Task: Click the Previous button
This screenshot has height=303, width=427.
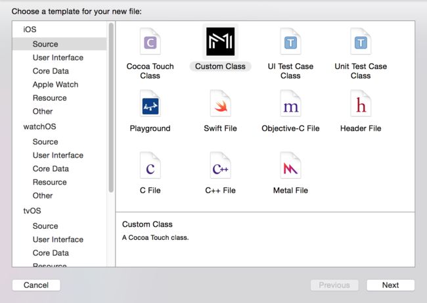Action: [334, 285]
